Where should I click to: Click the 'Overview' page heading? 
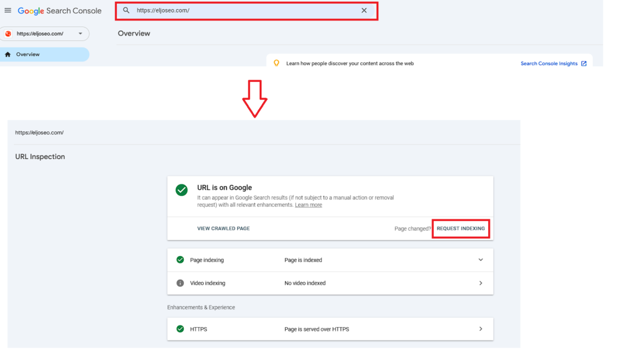click(x=134, y=34)
